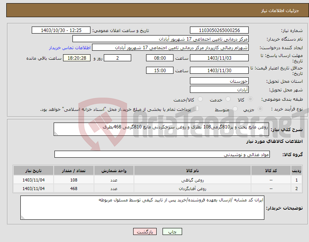
Task: Select the کالا/خدمت radio button
Action: click(200, 99)
